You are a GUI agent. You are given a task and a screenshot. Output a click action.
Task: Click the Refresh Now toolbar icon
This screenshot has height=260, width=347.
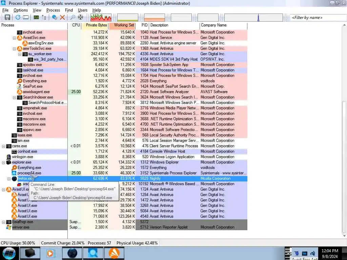(x=18, y=17)
